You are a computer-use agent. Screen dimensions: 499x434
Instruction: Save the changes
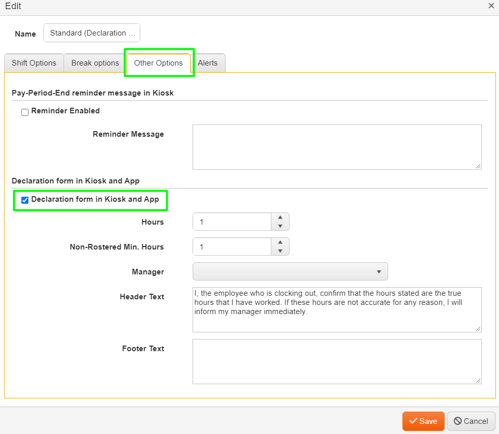coord(423,421)
